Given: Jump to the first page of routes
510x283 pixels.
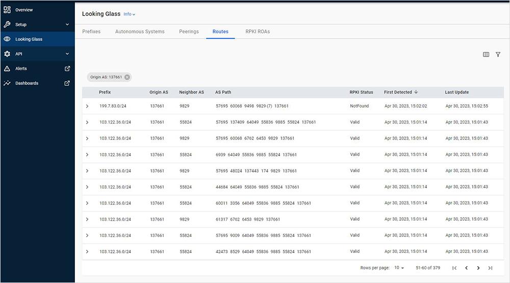Looking at the screenshot, I should pyautogui.click(x=454, y=268).
